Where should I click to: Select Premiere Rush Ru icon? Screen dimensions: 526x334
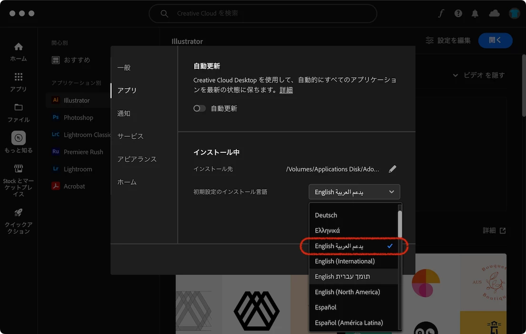[56, 152]
